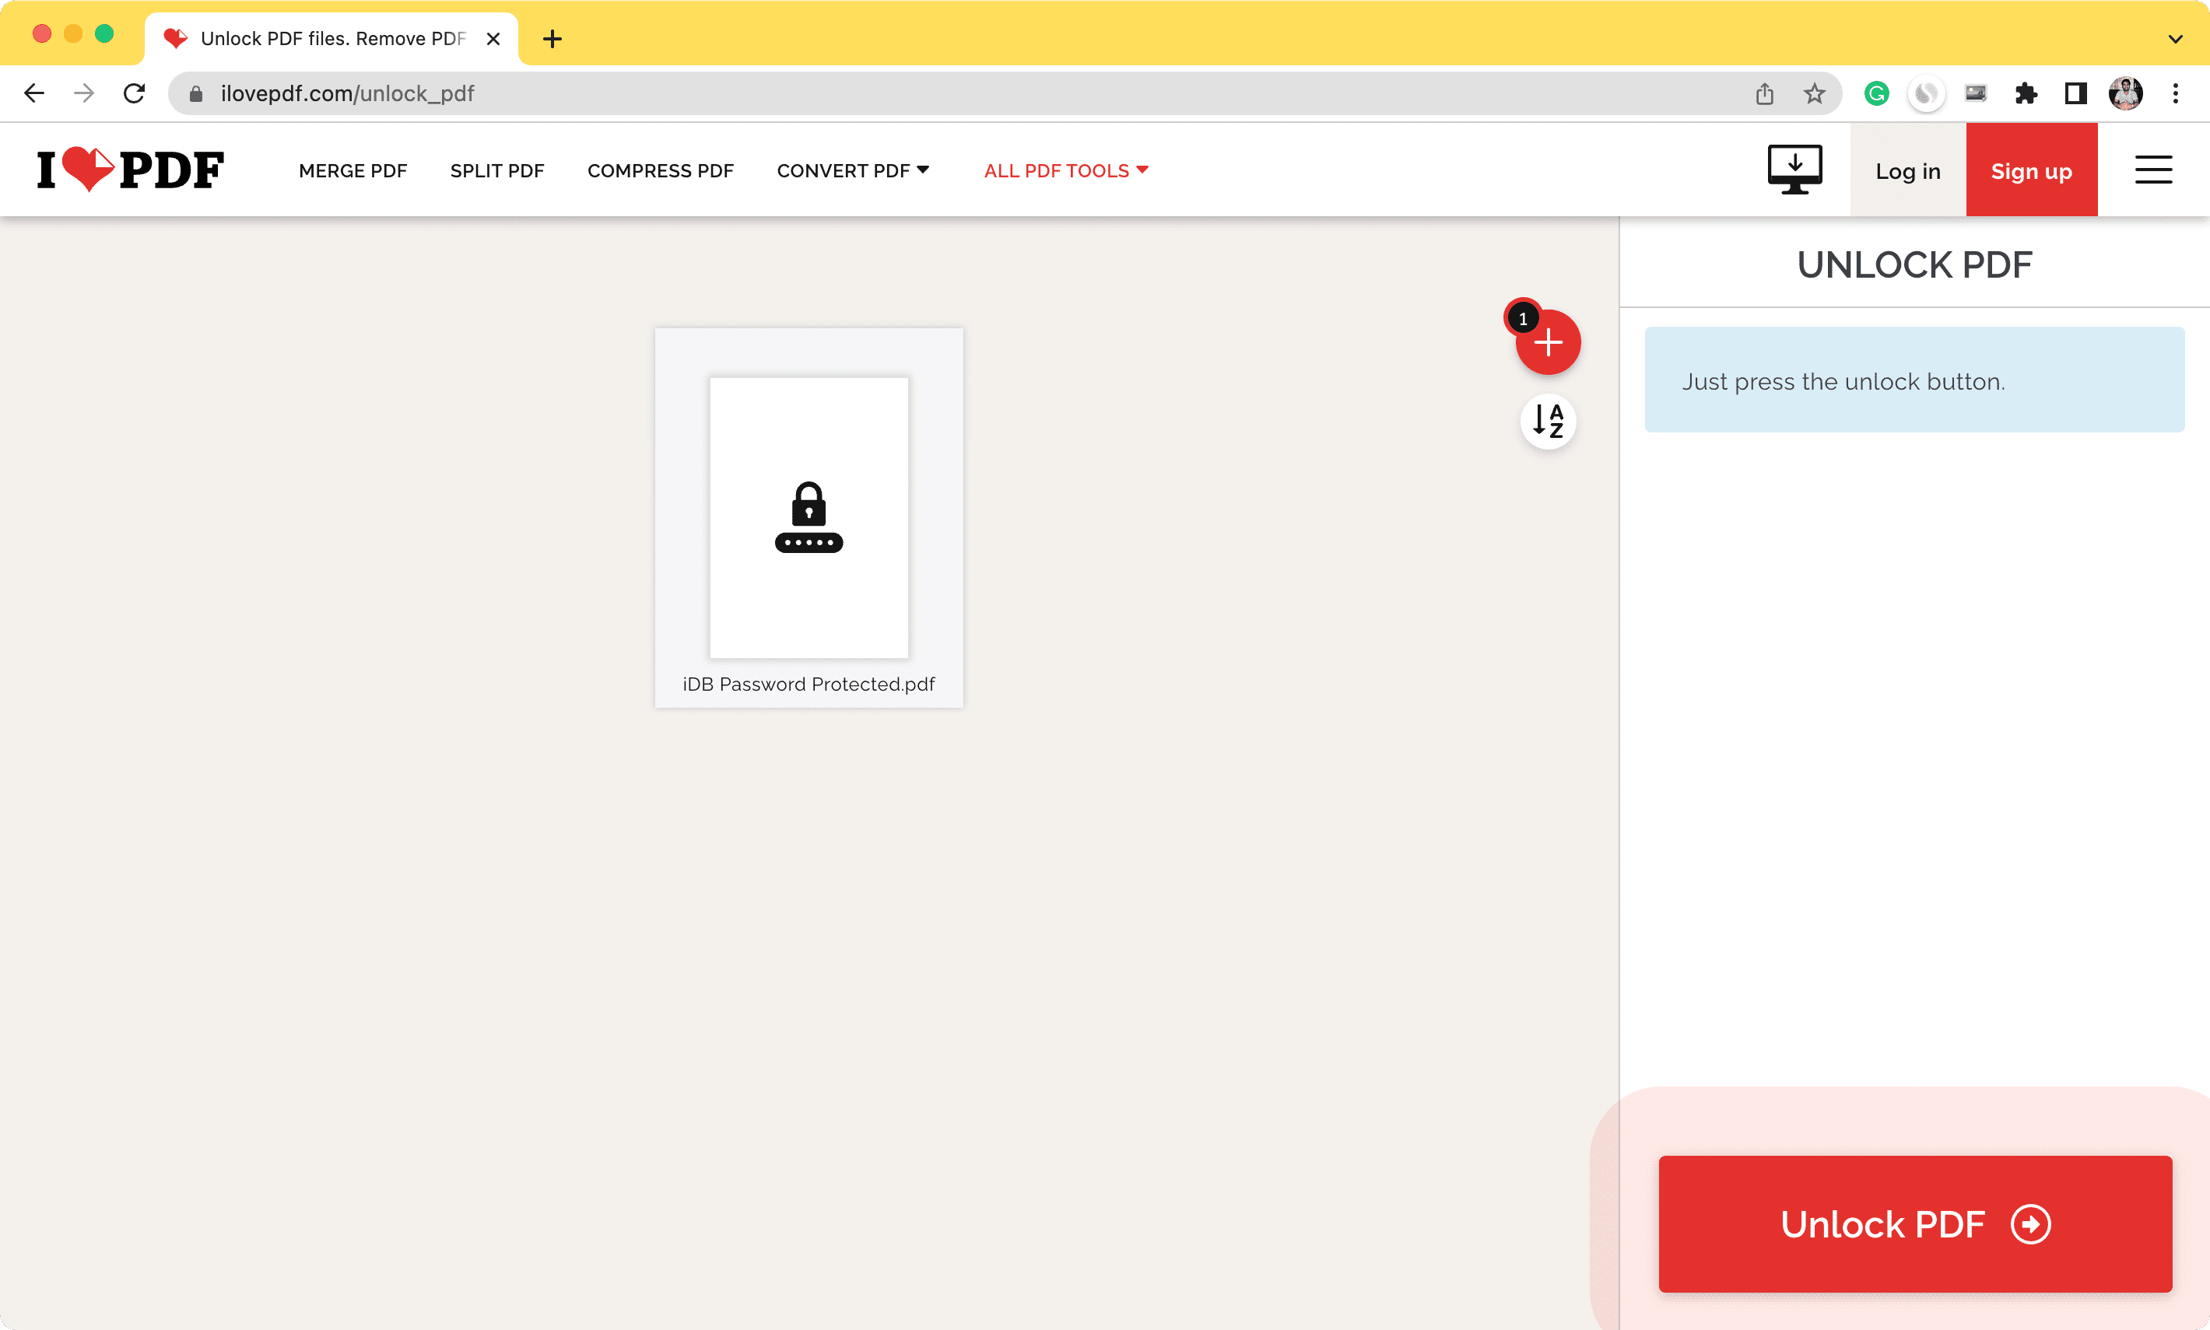Share this page from address bar
Screen dimensions: 2210x1330
1764,93
